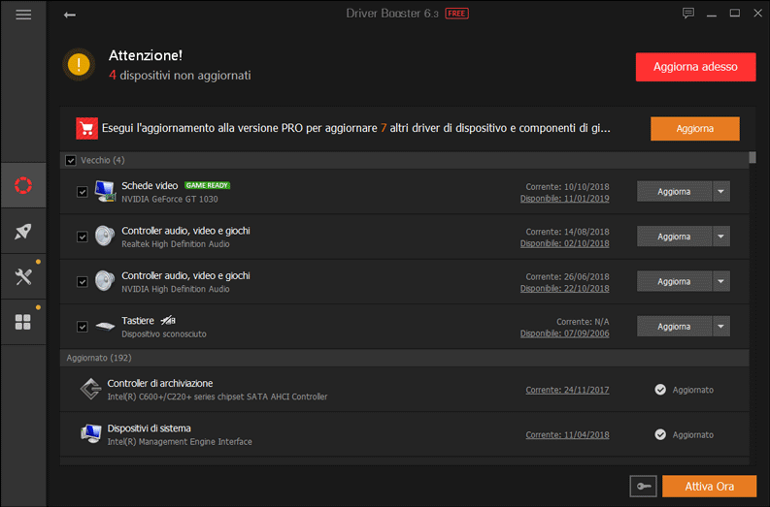
Task: Click the Controller di archiviazione icon
Action: [91, 390]
